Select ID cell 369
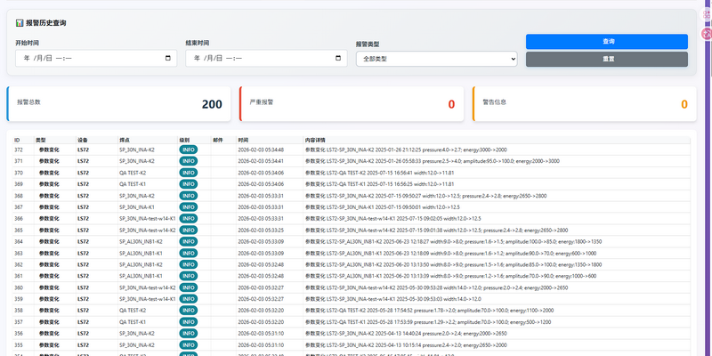The width and height of the screenshot is (712, 356). point(18,184)
